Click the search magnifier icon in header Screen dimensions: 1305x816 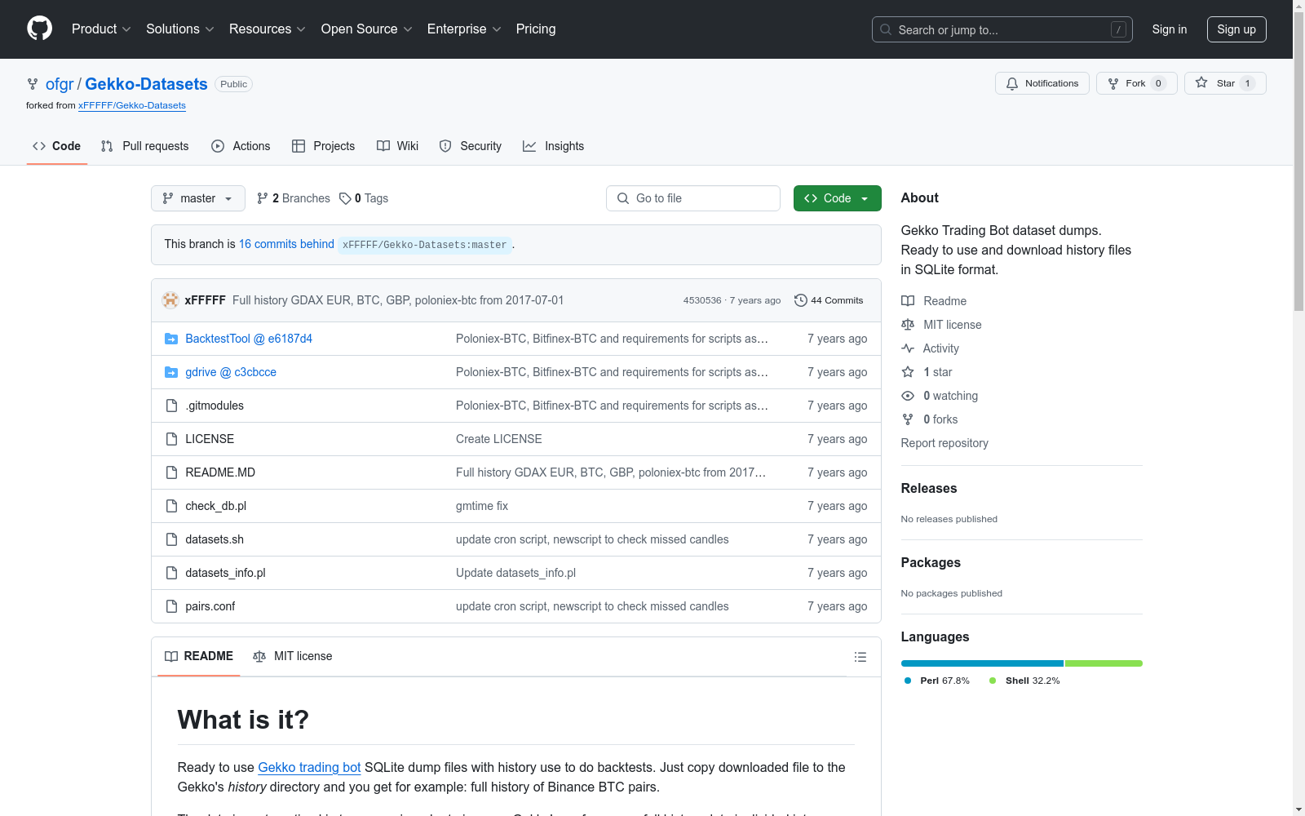pos(886,29)
